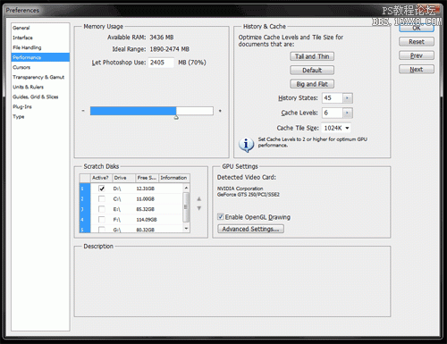The width and height of the screenshot is (447, 344).
Task: Enable scratch disk E:\ checkbox
Action: tap(102, 209)
